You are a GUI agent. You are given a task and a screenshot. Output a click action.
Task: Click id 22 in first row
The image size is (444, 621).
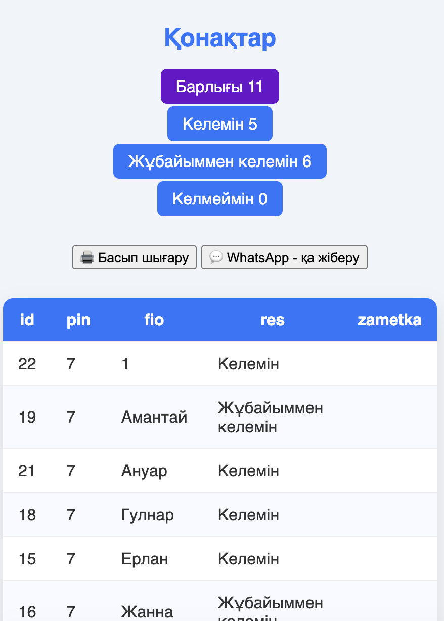point(27,364)
